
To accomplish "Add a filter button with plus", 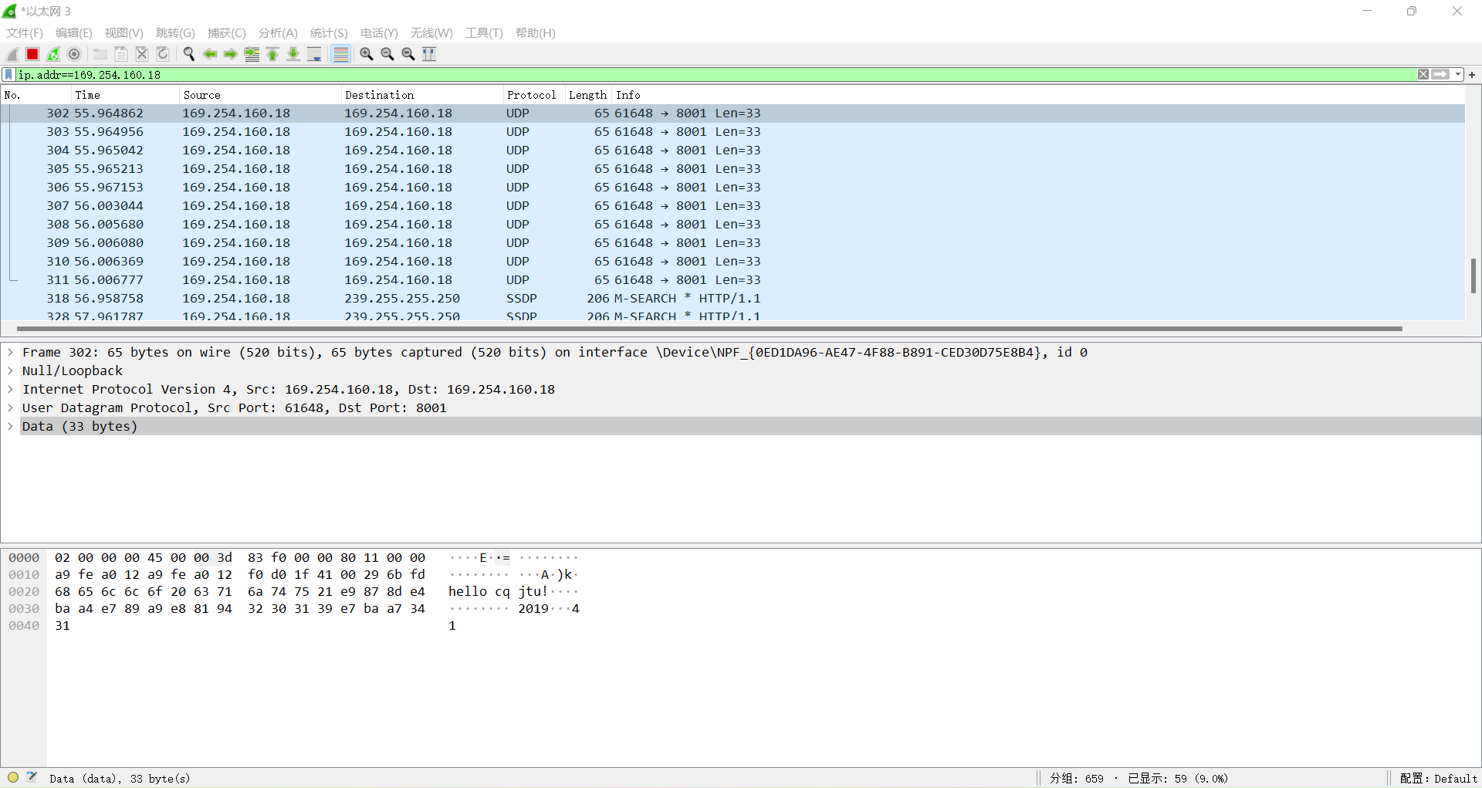I will [x=1472, y=75].
